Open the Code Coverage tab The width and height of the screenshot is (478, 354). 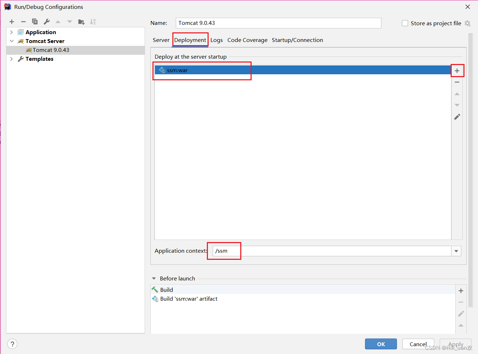coord(247,40)
